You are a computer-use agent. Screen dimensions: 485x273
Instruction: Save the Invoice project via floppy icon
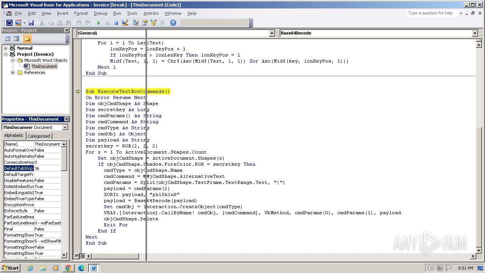click(x=31, y=23)
